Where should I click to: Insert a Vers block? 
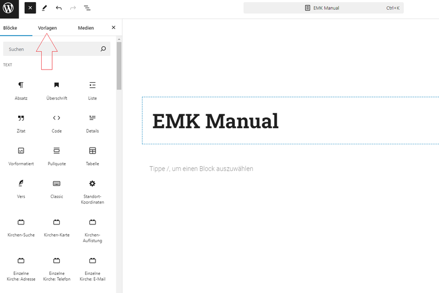pos(21,189)
